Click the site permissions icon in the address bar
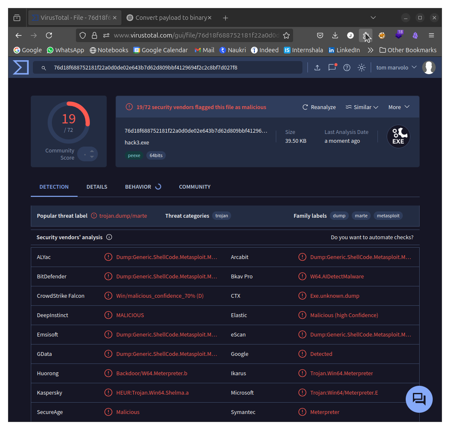450x430 pixels. click(106, 35)
